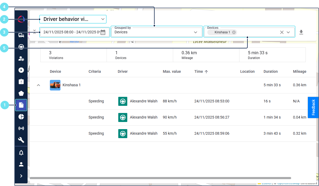Collapse the Kinshasa 1 device group
Screen dimensions: 319x186
coord(38,85)
